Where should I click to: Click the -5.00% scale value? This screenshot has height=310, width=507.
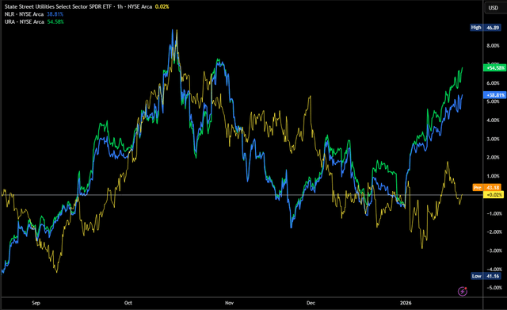click(x=494, y=288)
